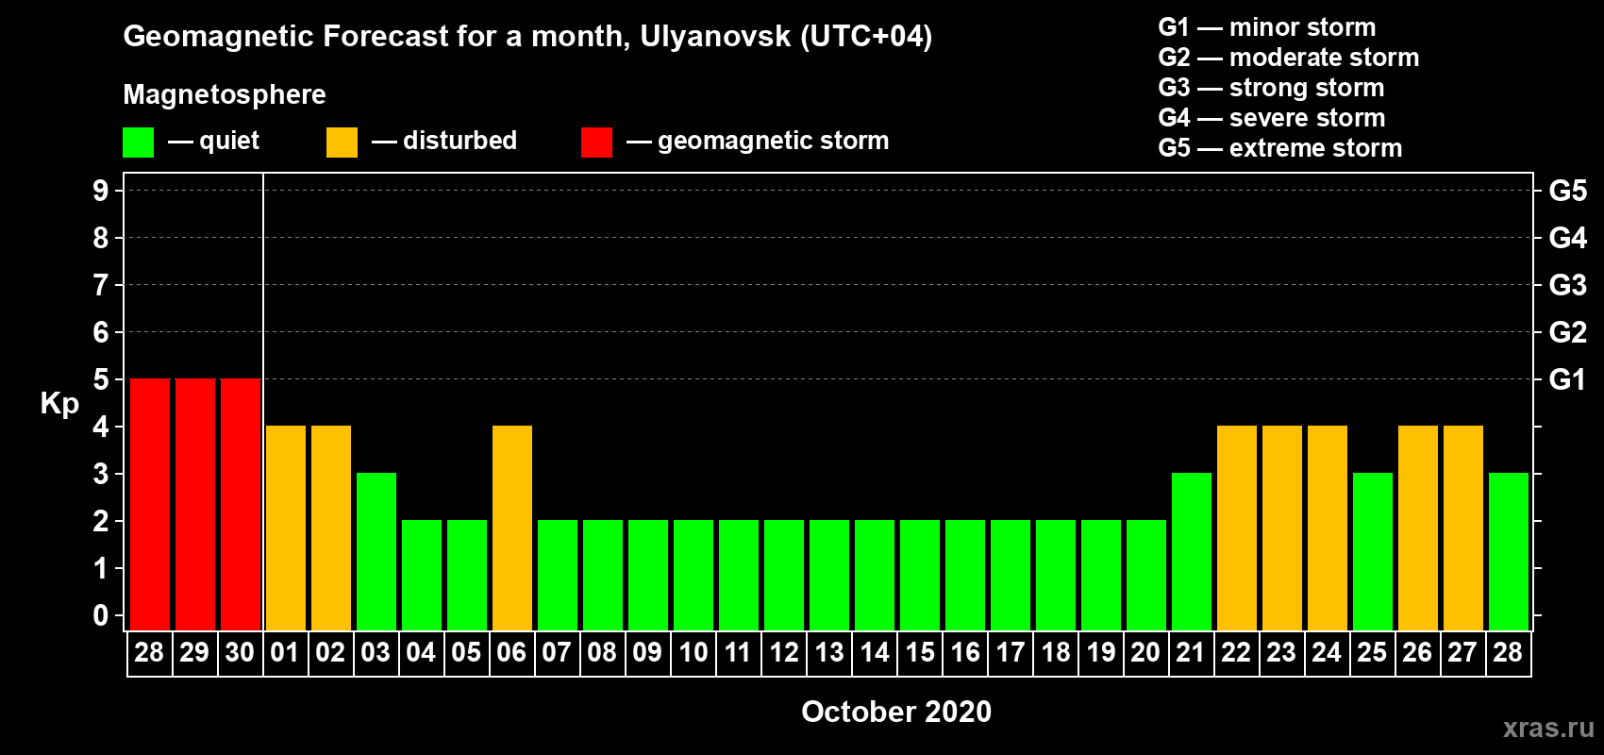The width and height of the screenshot is (1604, 755).
Task: Click the 'G2 — moderate storm' legend line
Action: pos(1289,58)
